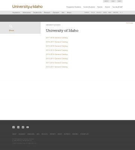Open the YouTube icon in the footer
Viewport: 135px width, 150px height.
click(x=28, y=127)
